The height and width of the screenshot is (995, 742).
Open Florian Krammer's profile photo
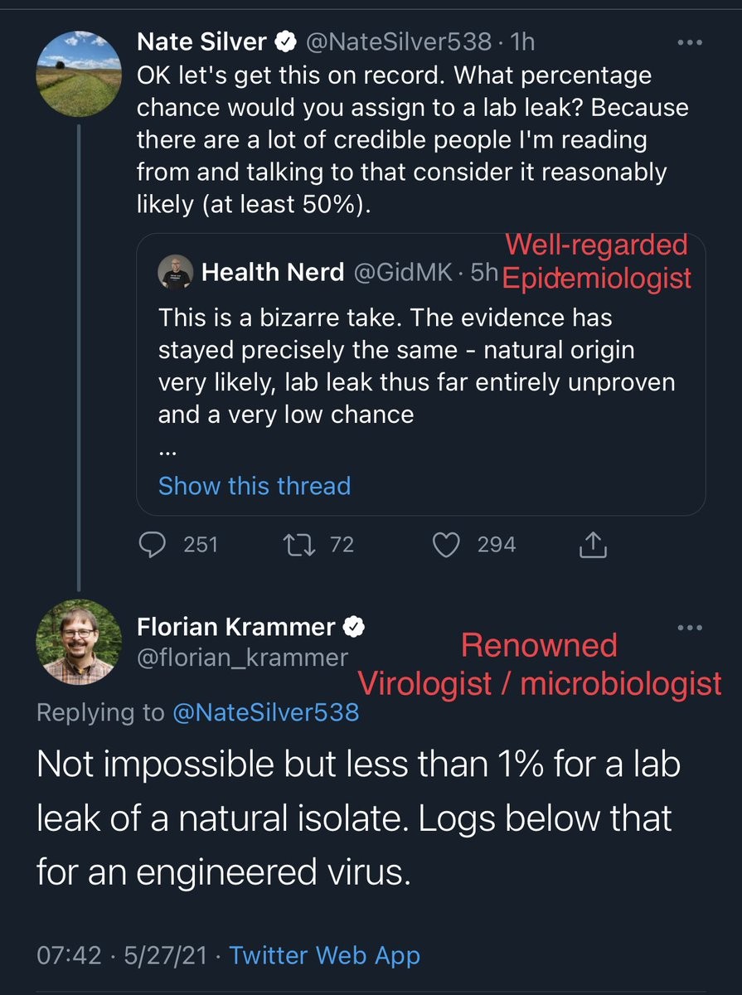coord(80,642)
